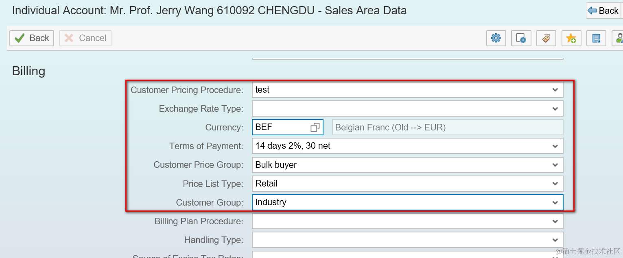Open Exchange Rate Type dropdown

point(555,109)
